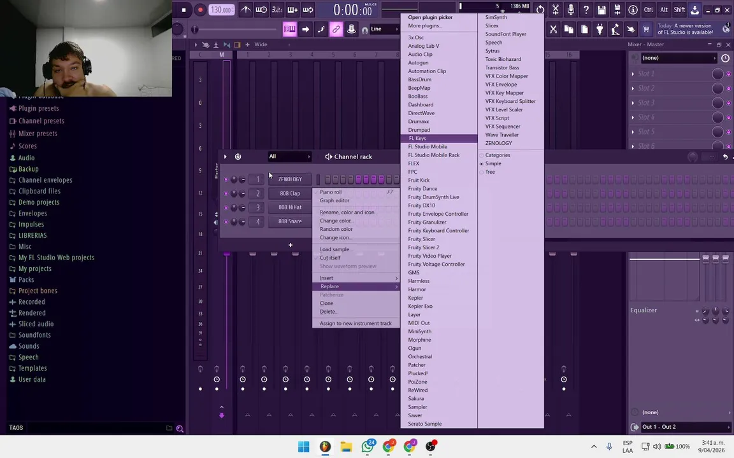This screenshot has width=734, height=458.
Task: Choose Harmor from the plugin list
Action: point(417,289)
